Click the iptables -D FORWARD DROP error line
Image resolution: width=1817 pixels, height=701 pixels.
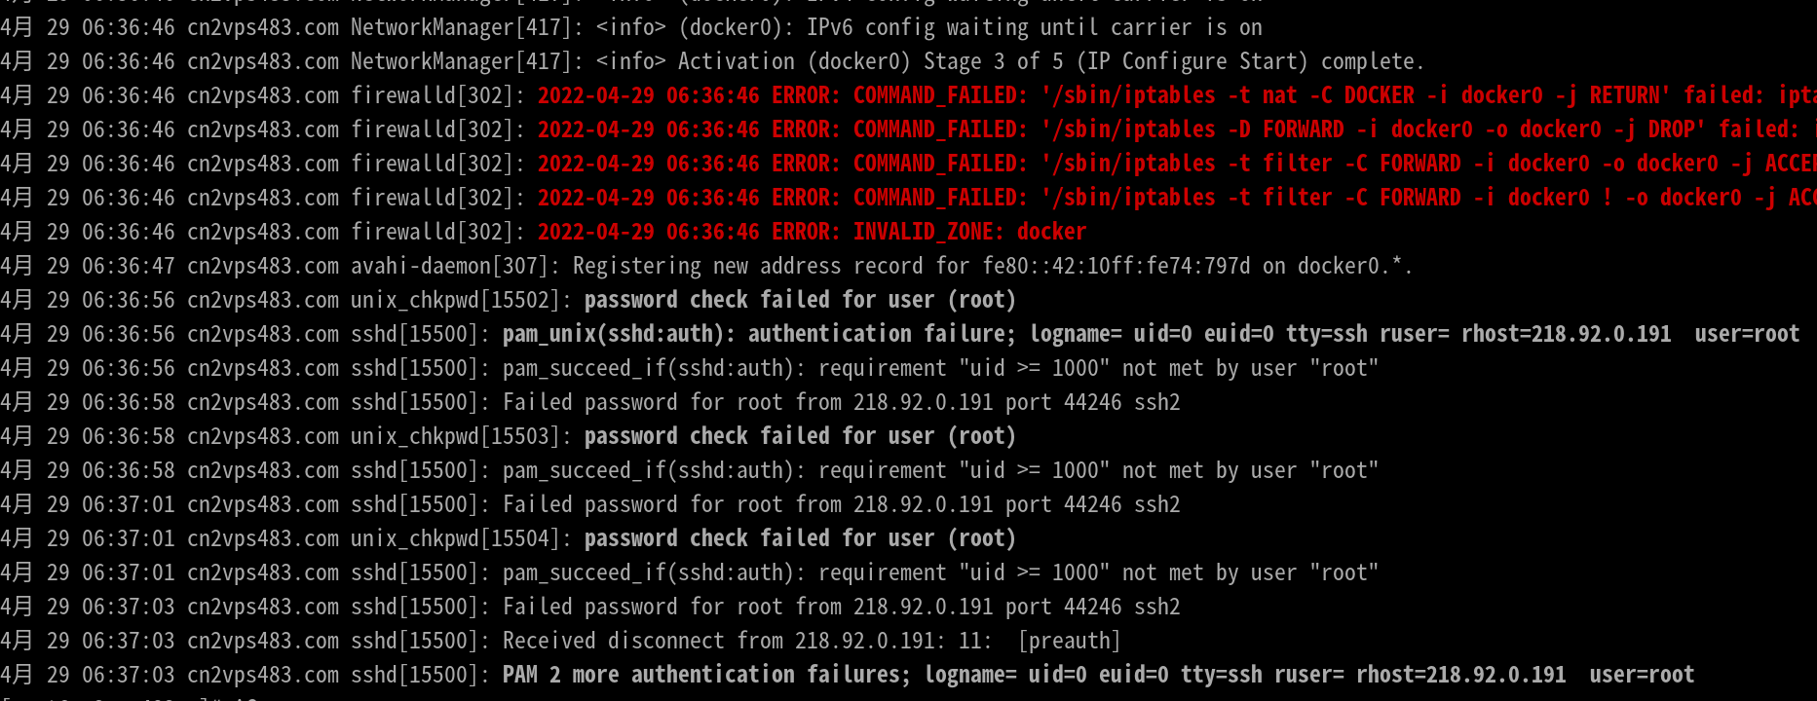908,129
